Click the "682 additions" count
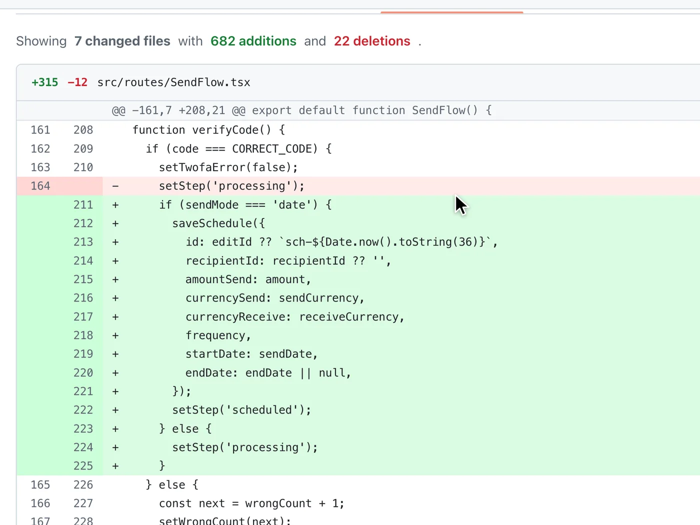The image size is (700, 525). click(x=253, y=41)
